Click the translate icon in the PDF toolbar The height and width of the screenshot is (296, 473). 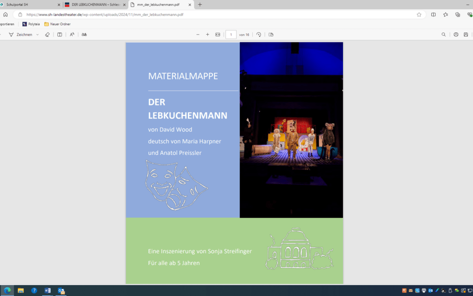coord(84,35)
